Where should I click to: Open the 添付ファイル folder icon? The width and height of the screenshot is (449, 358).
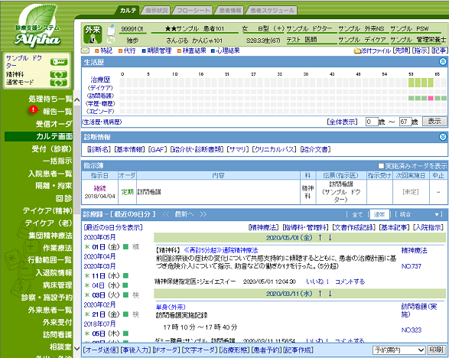click(357, 51)
